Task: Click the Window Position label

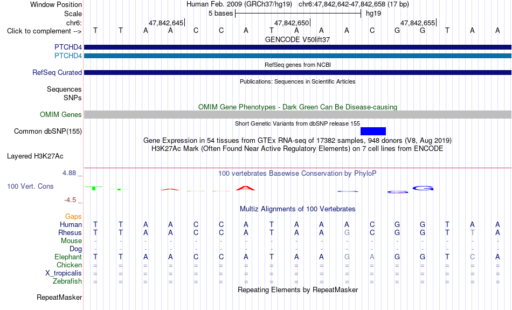Action: click(x=56, y=4)
